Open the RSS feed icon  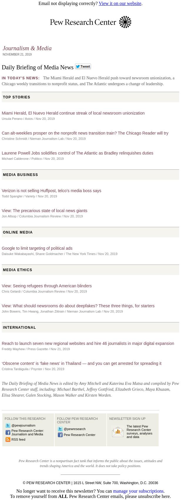8,439
